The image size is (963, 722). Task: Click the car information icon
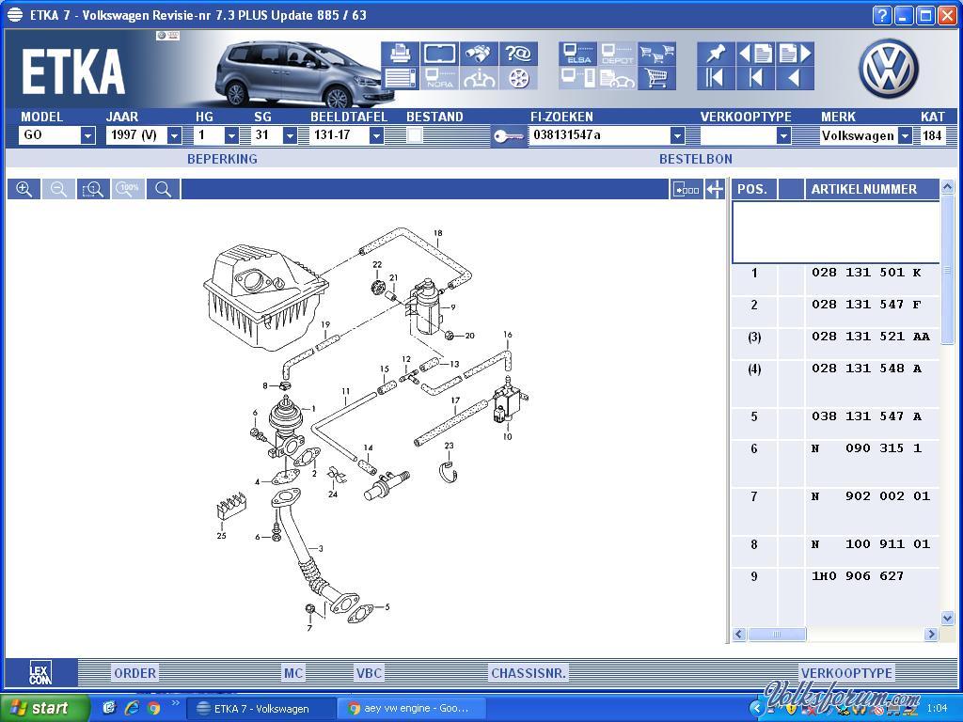coord(479,78)
